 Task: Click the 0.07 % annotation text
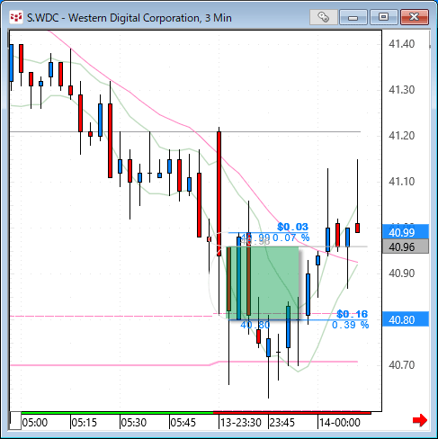click(x=291, y=237)
